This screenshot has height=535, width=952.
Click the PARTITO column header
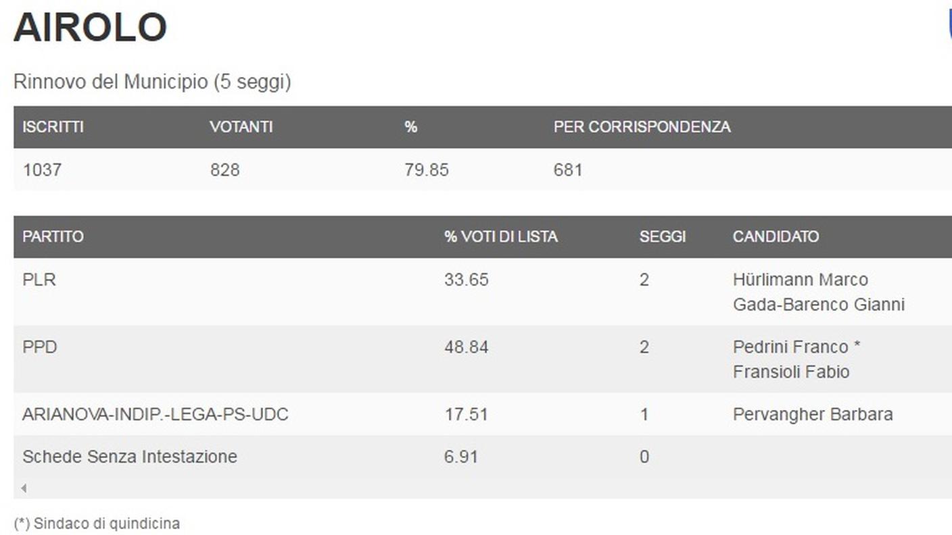[53, 236]
